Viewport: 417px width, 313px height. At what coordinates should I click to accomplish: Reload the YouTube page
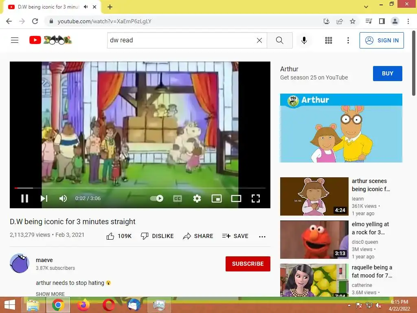point(35,21)
